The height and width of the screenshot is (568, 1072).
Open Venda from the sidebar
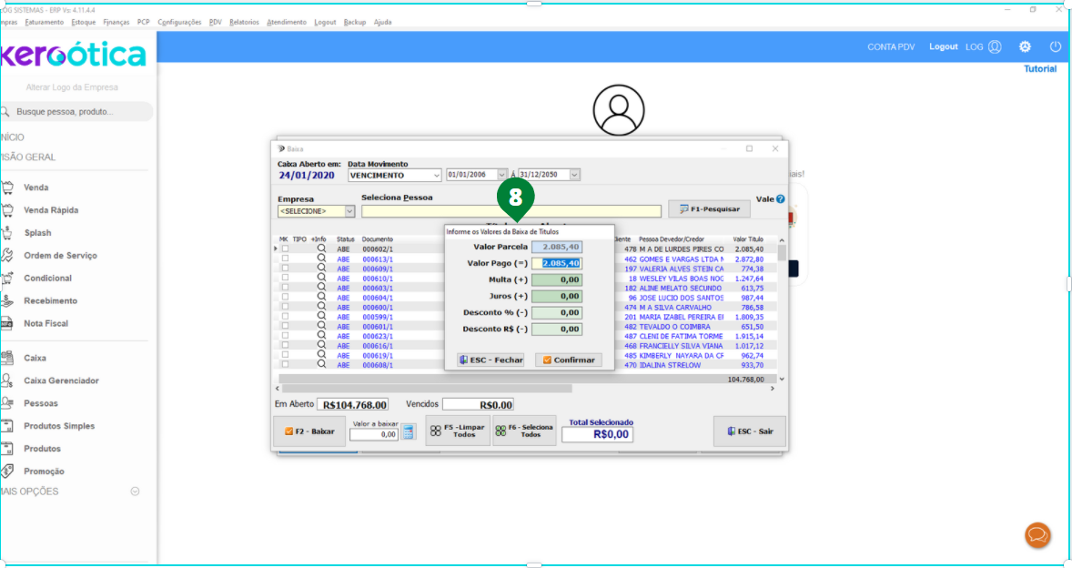pyautogui.click(x=35, y=188)
